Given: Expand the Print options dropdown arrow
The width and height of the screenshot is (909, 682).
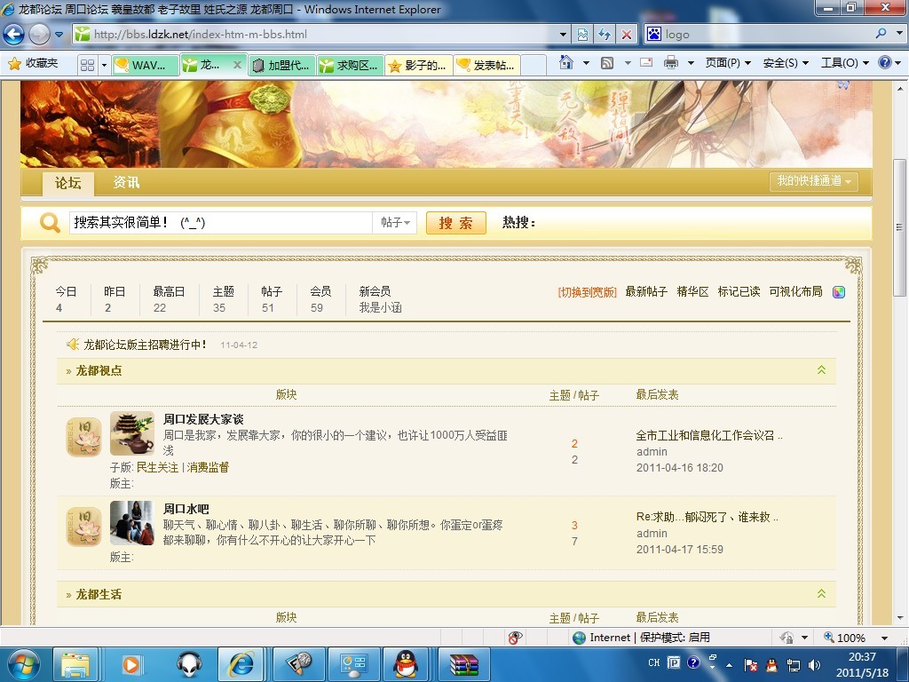Looking at the screenshot, I should [691, 63].
